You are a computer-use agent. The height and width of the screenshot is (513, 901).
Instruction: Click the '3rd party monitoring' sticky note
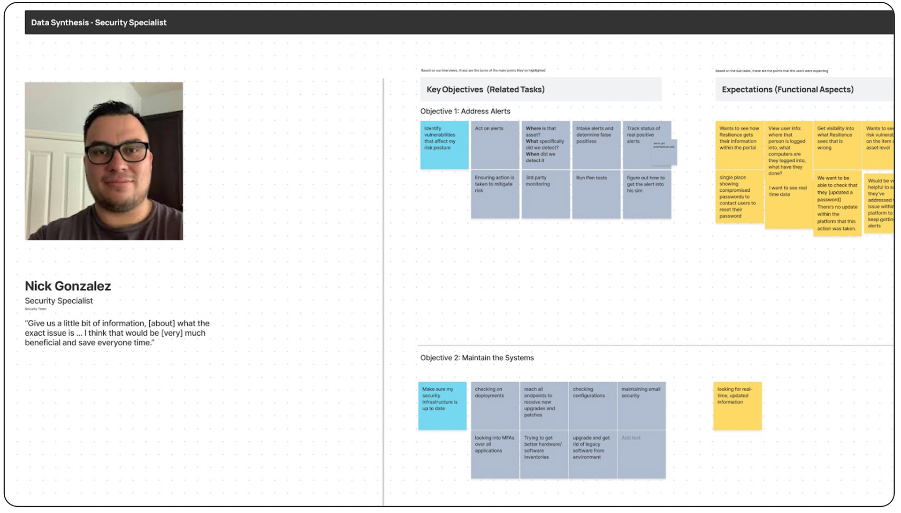pos(545,195)
